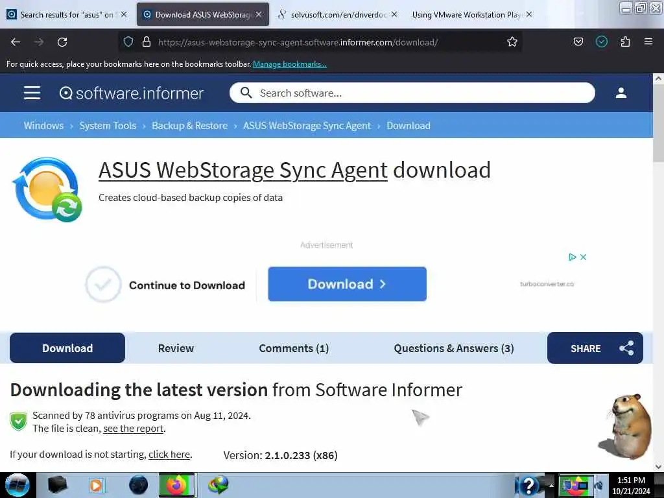Open the black box taskbar icon
664x498 pixels.
(57, 485)
